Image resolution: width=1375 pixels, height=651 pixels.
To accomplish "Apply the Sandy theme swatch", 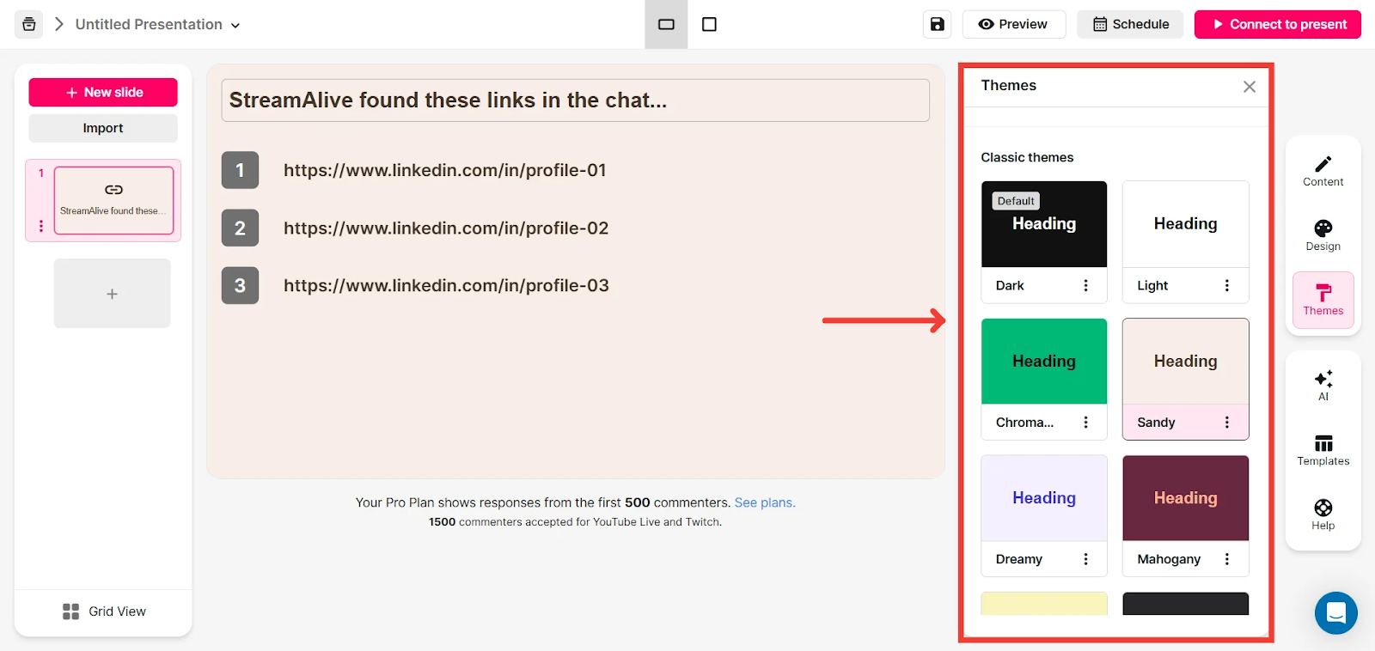I will pos(1185,362).
